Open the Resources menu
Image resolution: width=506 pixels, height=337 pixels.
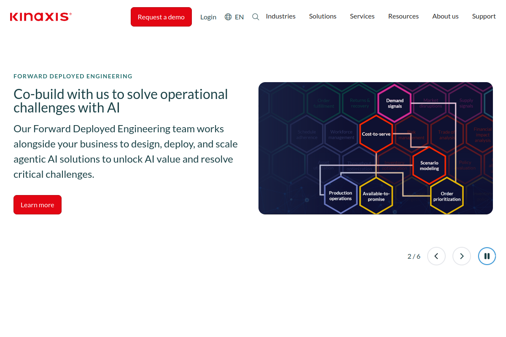pyautogui.click(x=404, y=16)
